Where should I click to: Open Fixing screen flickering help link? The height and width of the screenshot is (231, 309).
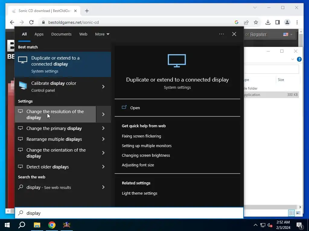(141, 136)
